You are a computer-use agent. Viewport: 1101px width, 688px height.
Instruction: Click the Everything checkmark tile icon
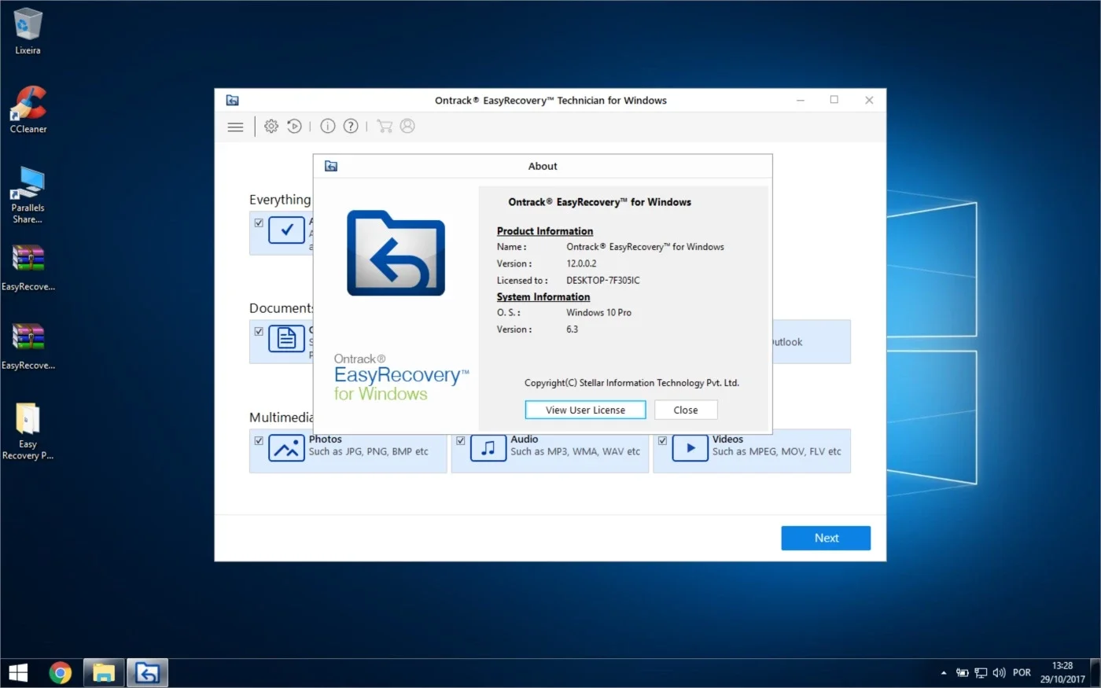(x=286, y=230)
